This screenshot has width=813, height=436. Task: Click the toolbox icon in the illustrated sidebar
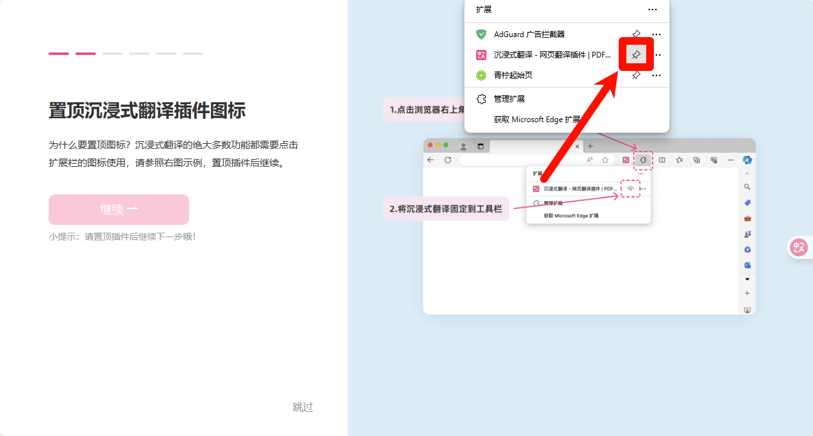[747, 218]
